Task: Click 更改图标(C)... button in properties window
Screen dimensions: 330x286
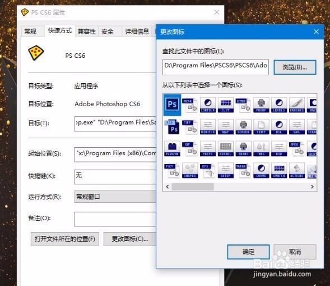Action: (x=130, y=239)
